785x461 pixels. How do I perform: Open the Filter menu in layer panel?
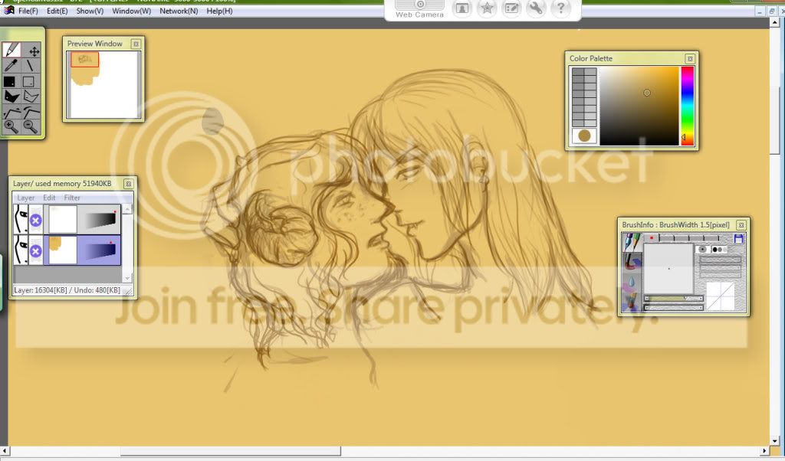pyautogui.click(x=72, y=198)
